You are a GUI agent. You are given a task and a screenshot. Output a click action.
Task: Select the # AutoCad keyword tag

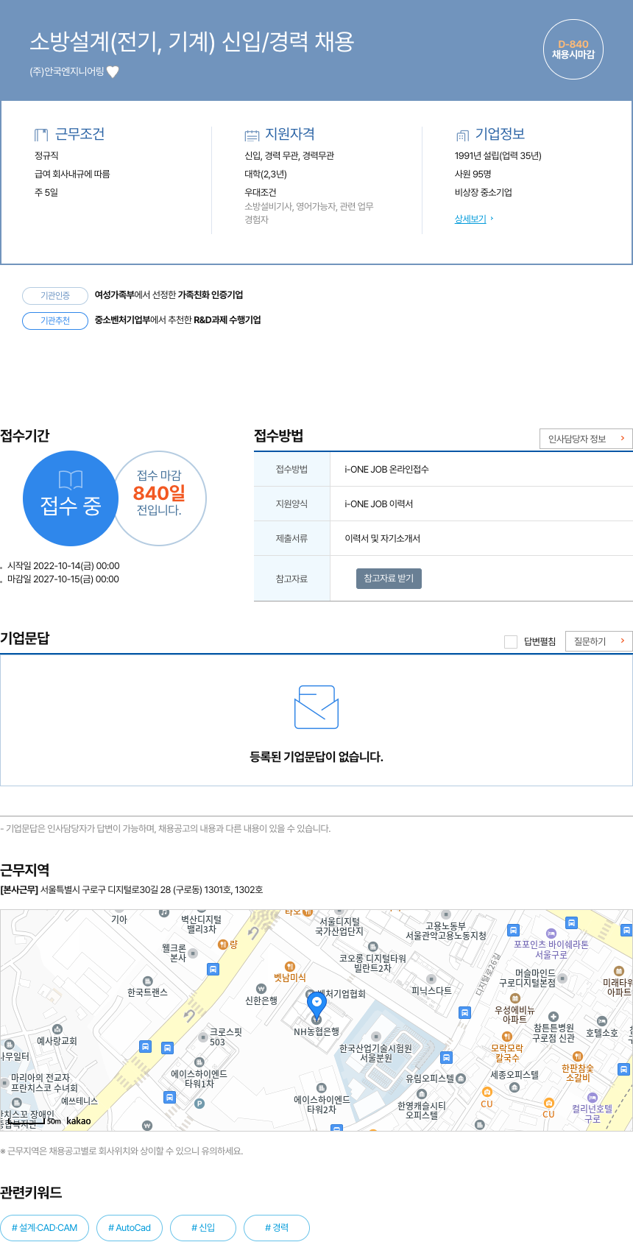point(130,1228)
